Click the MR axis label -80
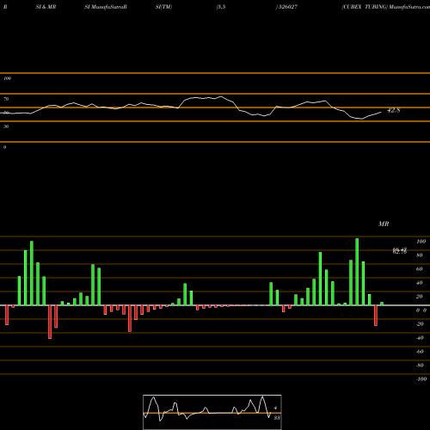The image size is (430, 430). (x=420, y=365)
